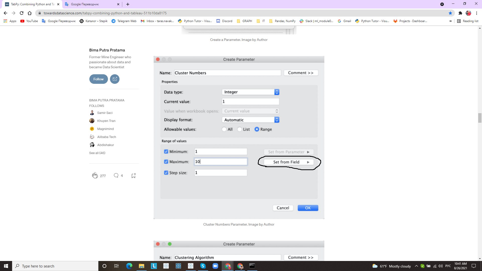Follow author Bima Putra Pratama
The image size is (482, 271).
coord(98,79)
